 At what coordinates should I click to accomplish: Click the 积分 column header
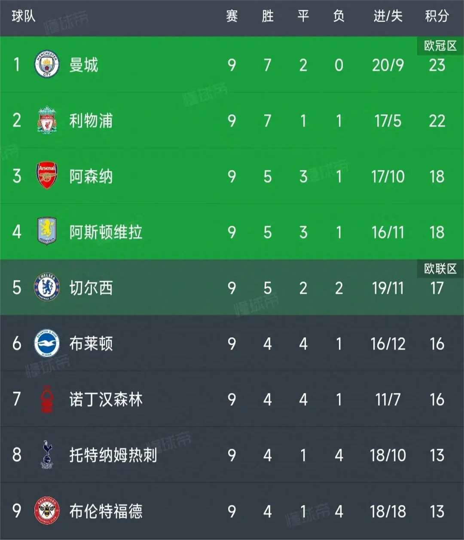(x=437, y=16)
